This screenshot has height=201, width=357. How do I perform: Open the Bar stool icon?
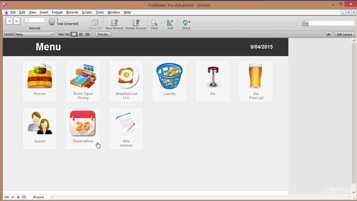pos(213,76)
